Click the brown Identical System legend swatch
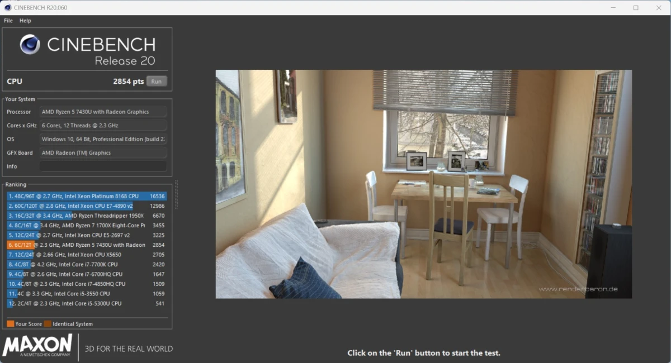 tap(48, 324)
